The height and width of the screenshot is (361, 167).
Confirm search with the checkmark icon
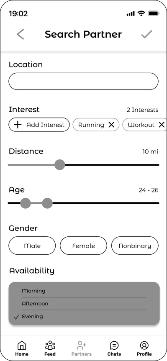147,34
